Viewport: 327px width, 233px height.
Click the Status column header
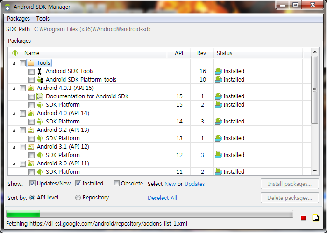[258, 53]
